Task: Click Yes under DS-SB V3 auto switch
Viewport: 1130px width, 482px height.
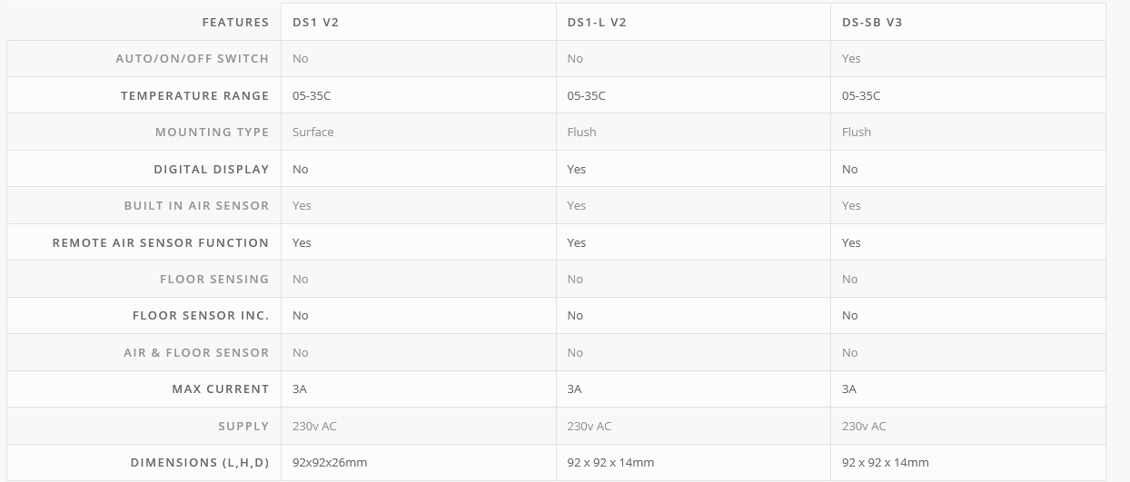Action: tap(851, 59)
